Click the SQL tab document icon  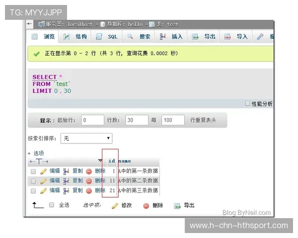click(99, 36)
